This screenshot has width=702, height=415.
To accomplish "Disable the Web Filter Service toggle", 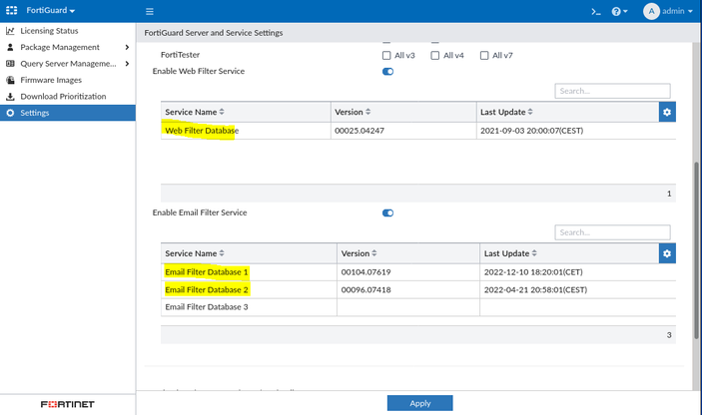I will pos(387,71).
